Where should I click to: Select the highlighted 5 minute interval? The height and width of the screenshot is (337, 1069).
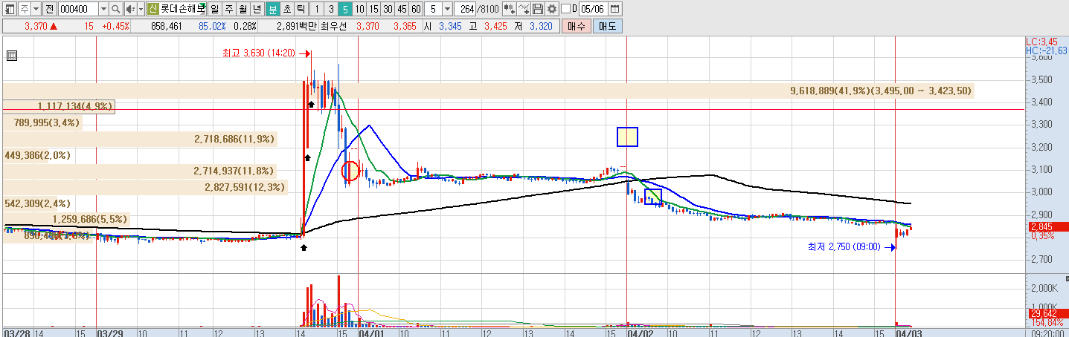pos(345,9)
